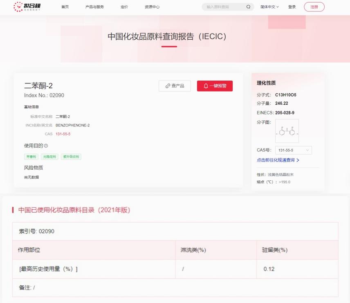Image resolution: width=350 pixels, height=303 pixels.
Task: Click the 妆合规 logo icon
Action: click(19, 7)
